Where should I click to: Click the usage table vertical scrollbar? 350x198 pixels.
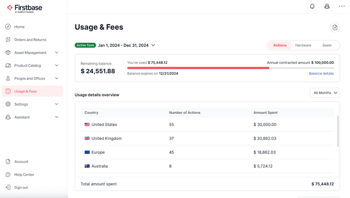point(337,131)
